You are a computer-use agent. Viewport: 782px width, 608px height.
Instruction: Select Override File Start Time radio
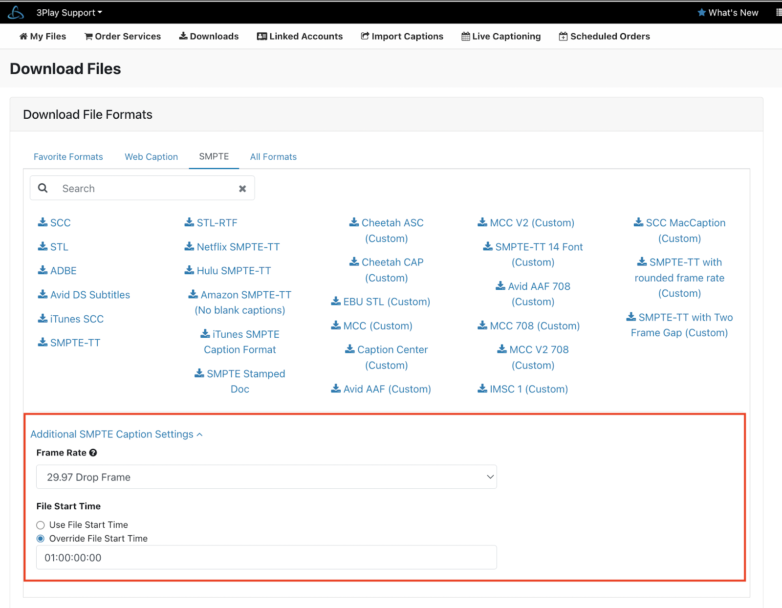click(41, 539)
